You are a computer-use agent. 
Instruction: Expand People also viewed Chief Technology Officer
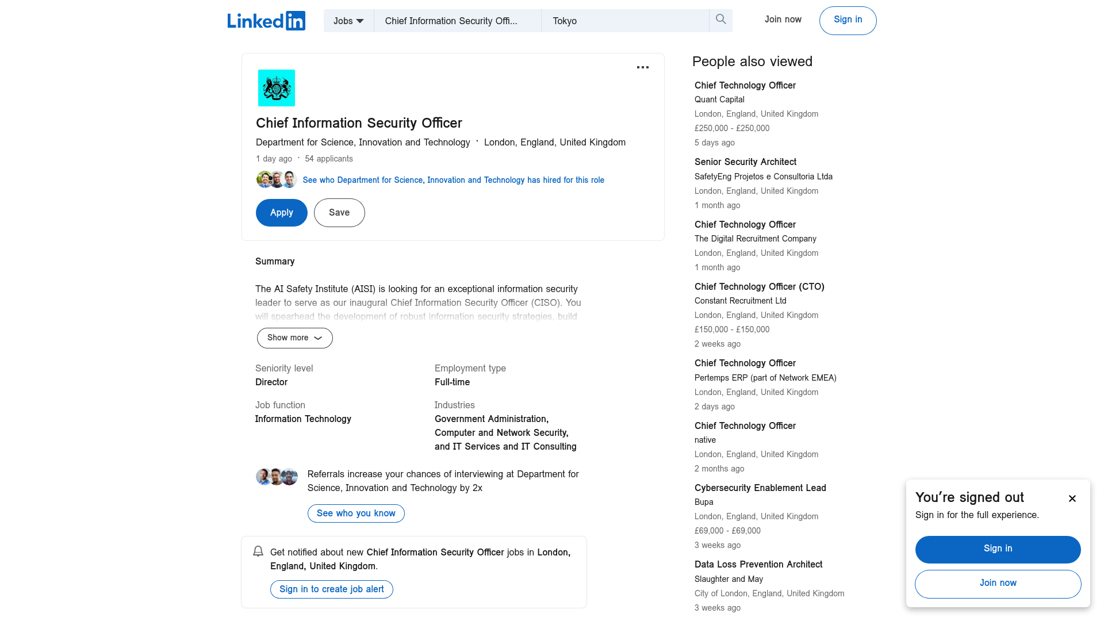(x=745, y=85)
